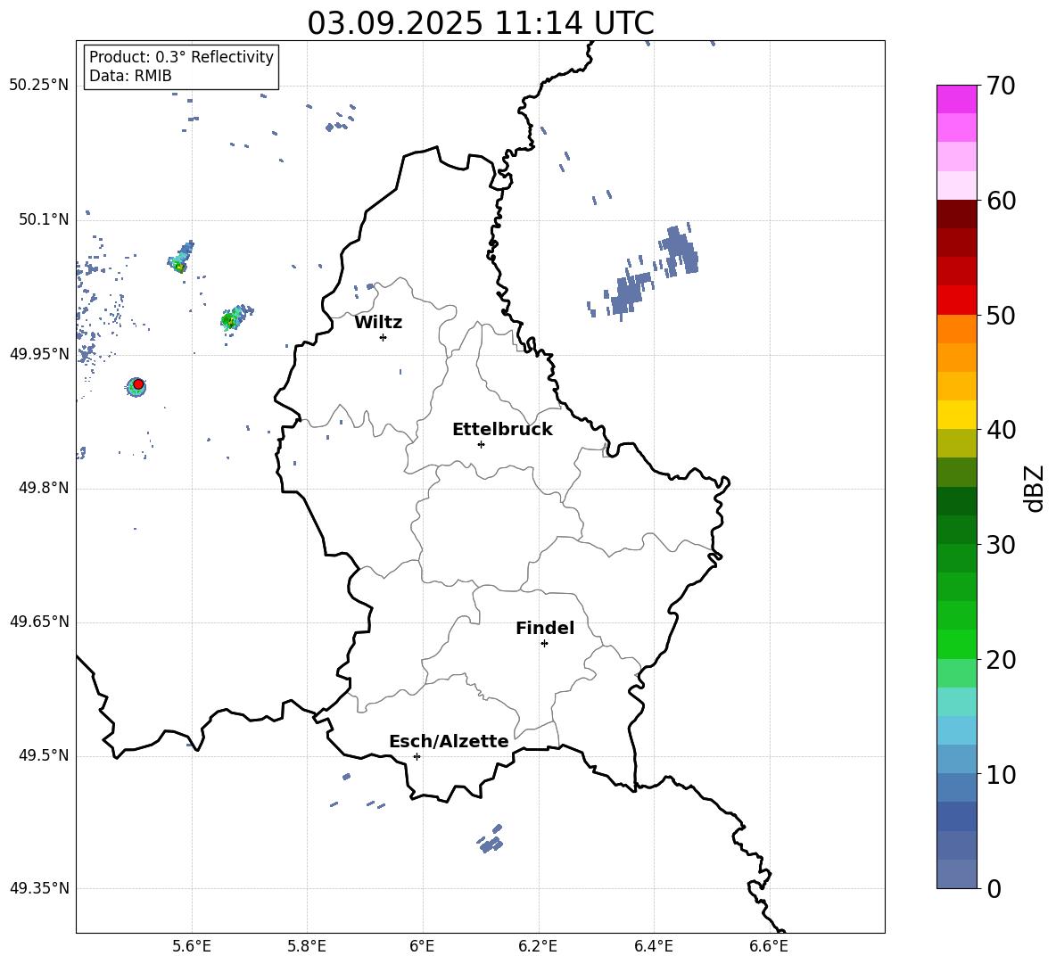
Task: Click the "Data: RMIB" label
Action: pyautogui.click(x=130, y=76)
